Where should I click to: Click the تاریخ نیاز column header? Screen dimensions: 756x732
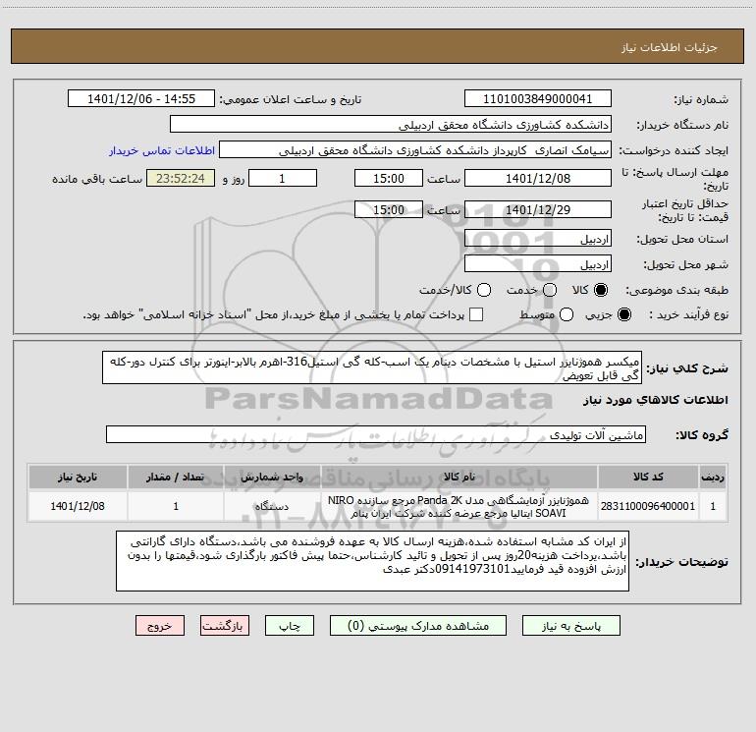(78, 477)
